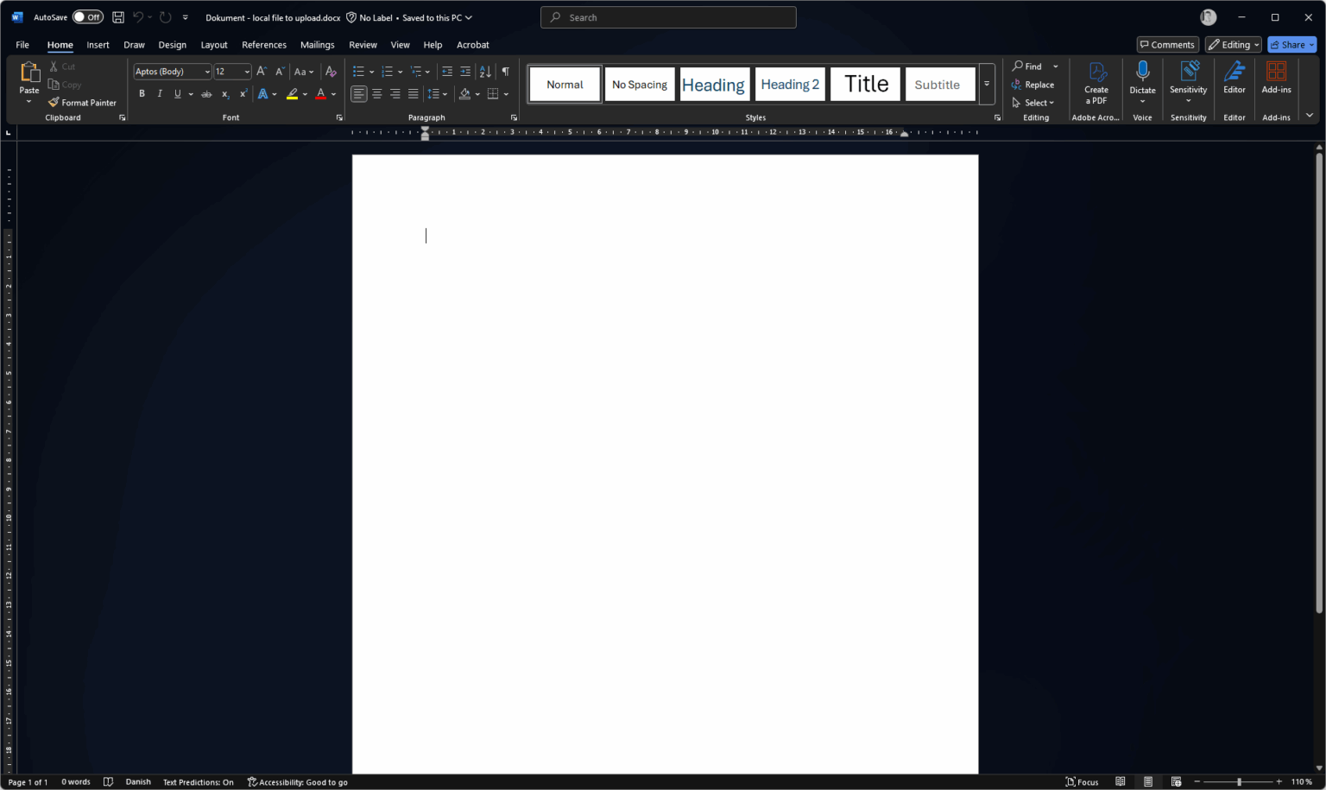This screenshot has width=1326, height=790.
Task: Open the Editor pane
Action: [1234, 78]
